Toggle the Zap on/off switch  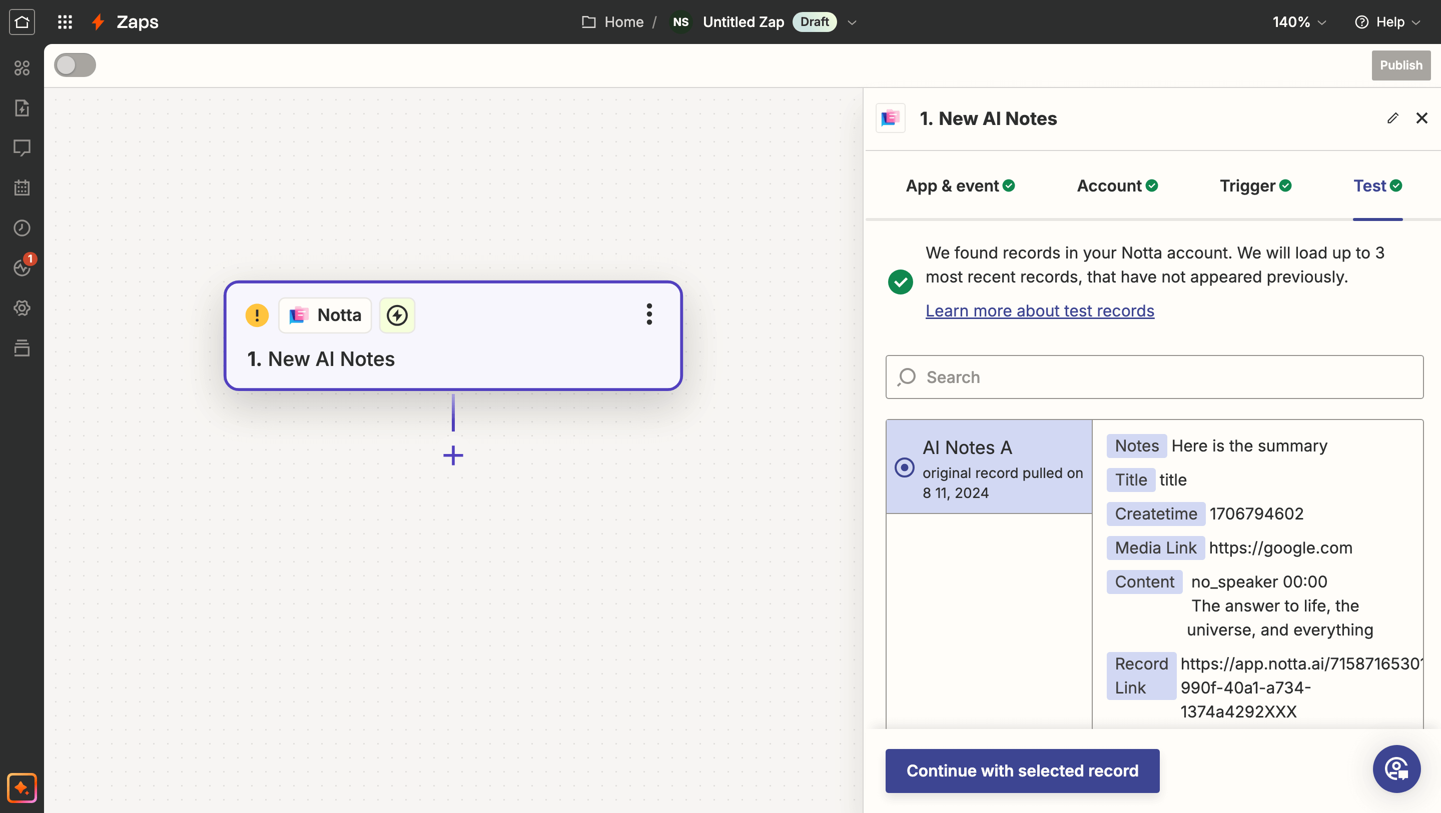click(x=75, y=65)
